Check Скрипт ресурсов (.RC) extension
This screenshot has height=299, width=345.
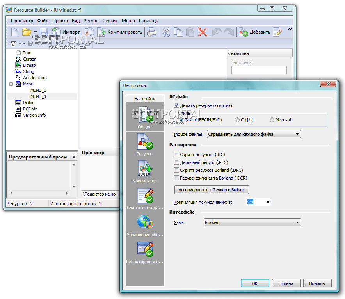point(176,155)
